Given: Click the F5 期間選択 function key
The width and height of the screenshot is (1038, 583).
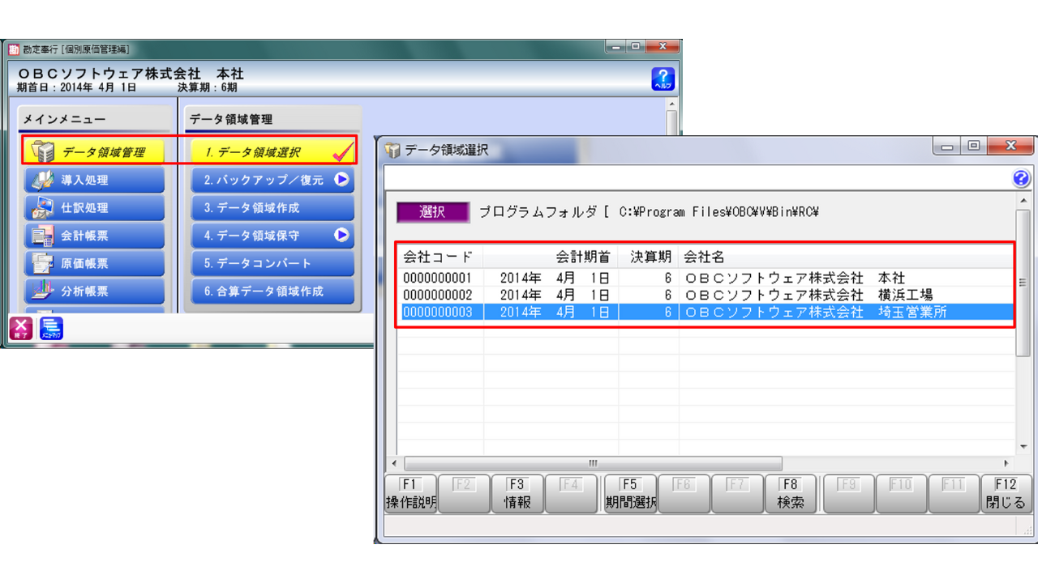Looking at the screenshot, I should point(630,494).
